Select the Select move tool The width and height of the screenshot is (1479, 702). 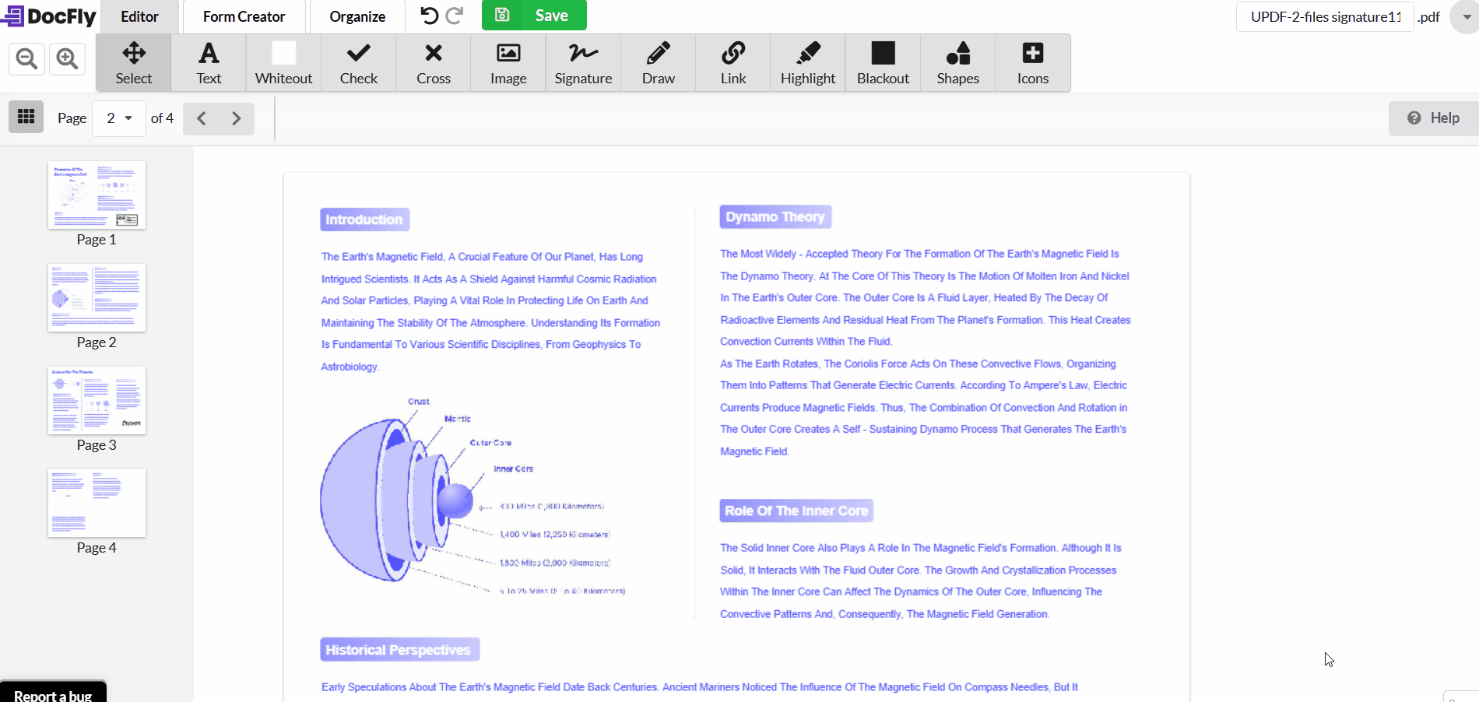pos(134,63)
